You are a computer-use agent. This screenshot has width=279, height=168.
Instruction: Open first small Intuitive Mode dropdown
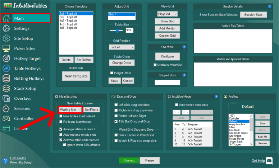coord(177,112)
